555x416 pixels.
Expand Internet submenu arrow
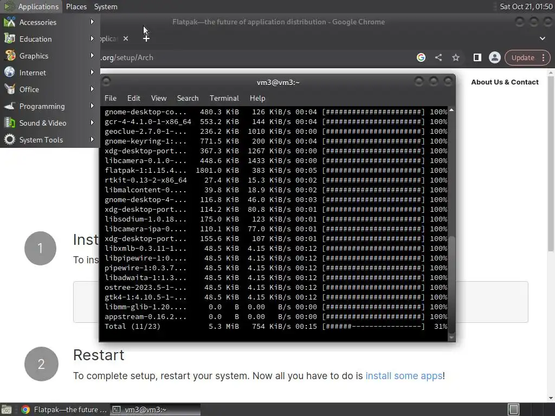coord(92,72)
